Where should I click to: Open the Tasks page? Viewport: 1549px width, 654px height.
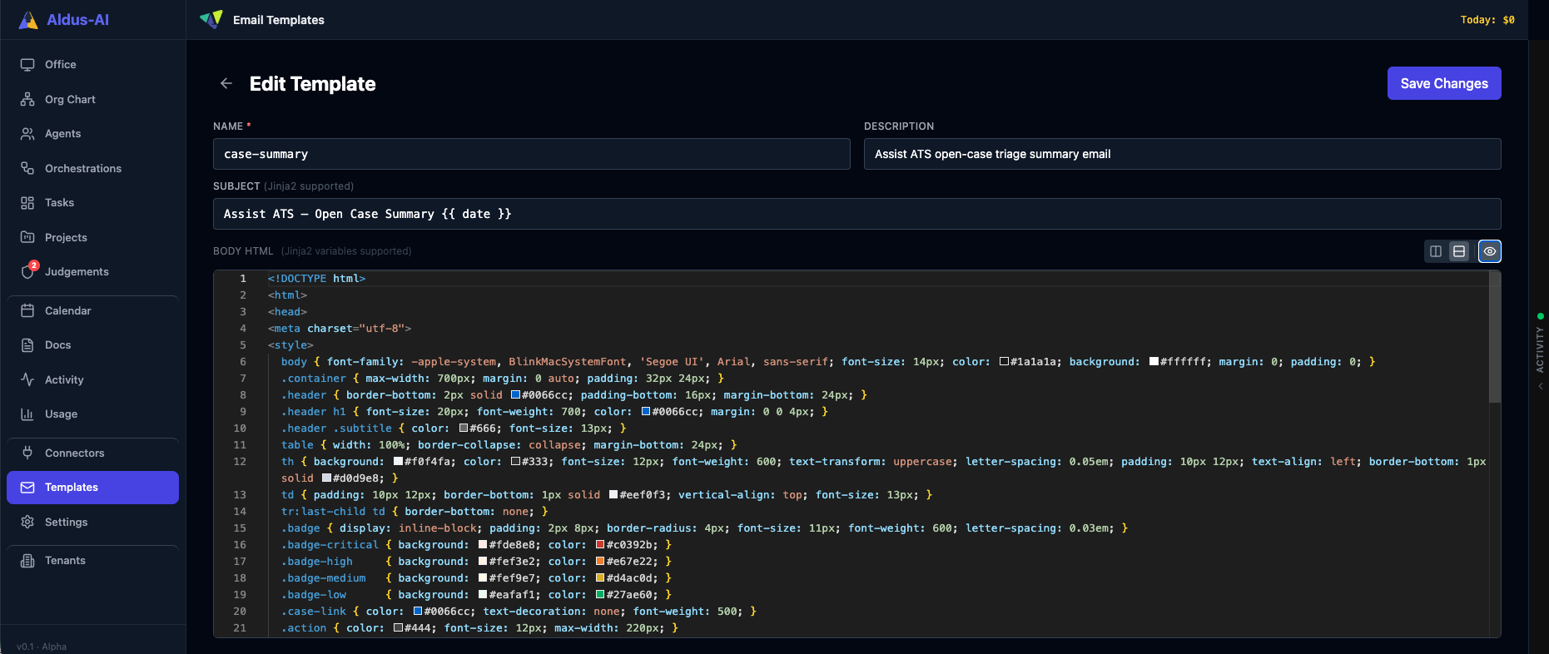coord(92,202)
